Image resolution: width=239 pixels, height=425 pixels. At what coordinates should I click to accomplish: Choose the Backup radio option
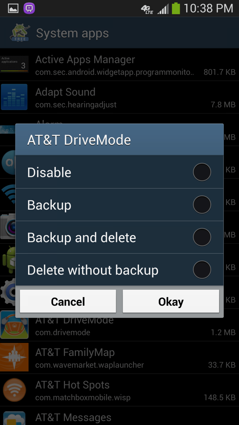coord(202,205)
